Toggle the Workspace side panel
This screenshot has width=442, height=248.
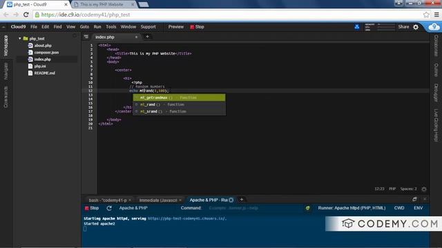tap(6, 45)
